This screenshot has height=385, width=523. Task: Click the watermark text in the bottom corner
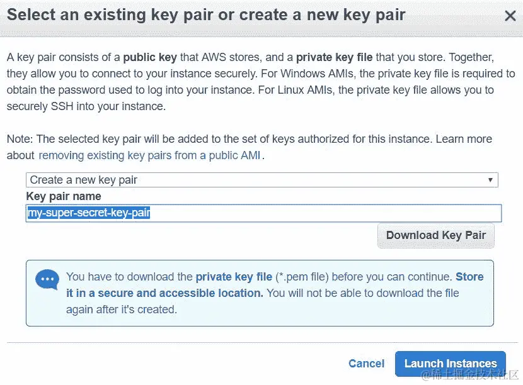(469, 376)
